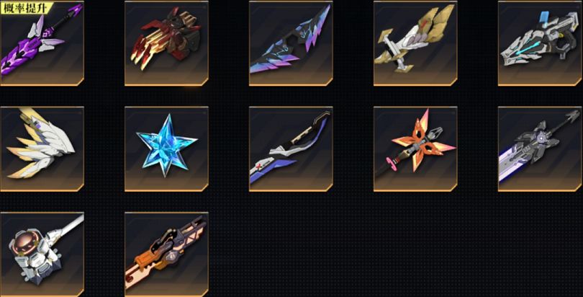This screenshot has height=297, width=583.
Task: Click the 概率提升 rate-up badge
Action: coord(27,8)
